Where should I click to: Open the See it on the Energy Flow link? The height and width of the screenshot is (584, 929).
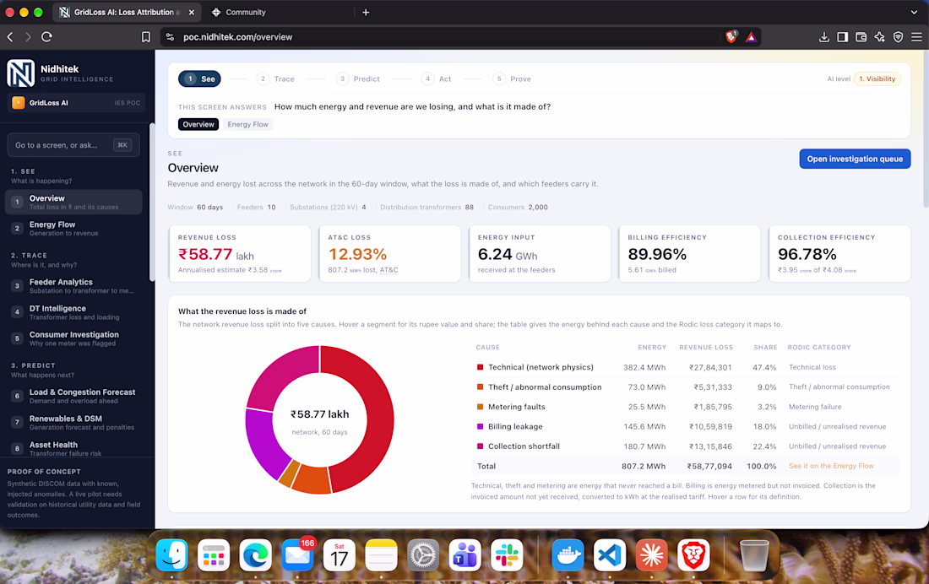pos(831,466)
